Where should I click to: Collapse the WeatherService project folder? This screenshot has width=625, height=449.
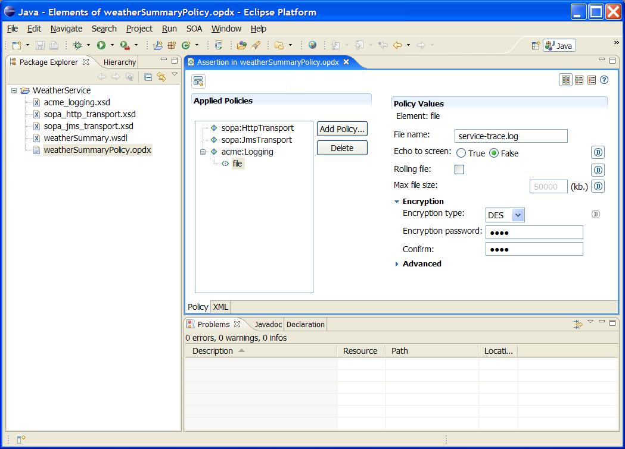14,90
